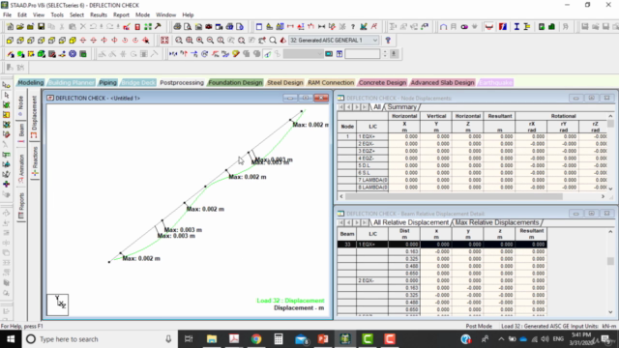619x348 pixels.
Task: Click the hammer tool icon
Action: point(159,27)
